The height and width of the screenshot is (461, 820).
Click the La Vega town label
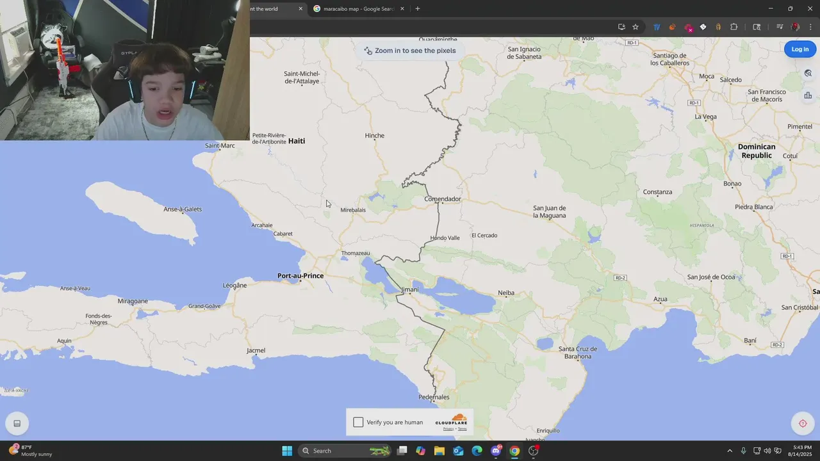coord(706,117)
